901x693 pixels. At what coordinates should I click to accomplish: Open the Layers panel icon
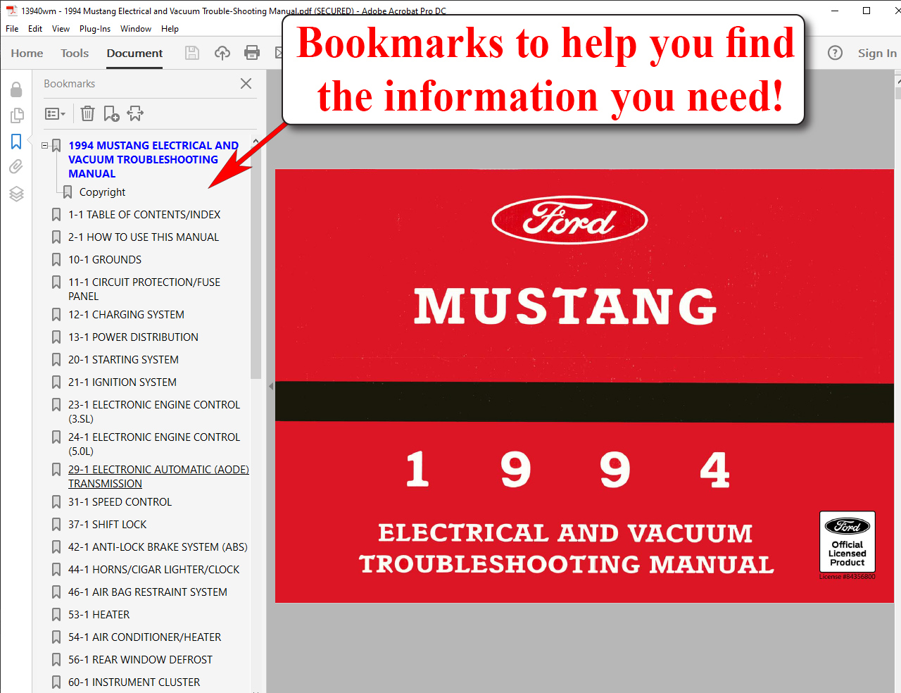click(x=16, y=194)
